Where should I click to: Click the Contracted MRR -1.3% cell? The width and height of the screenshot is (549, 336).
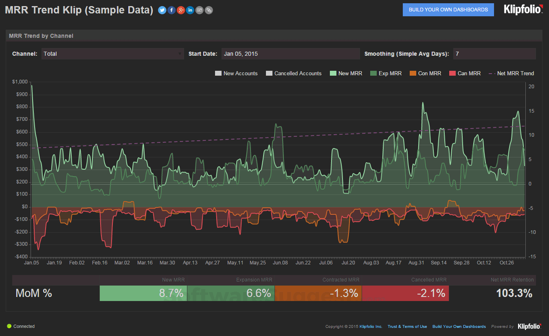pos(318,293)
